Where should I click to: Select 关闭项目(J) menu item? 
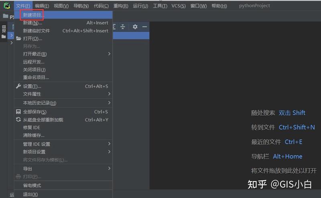coord(63,70)
